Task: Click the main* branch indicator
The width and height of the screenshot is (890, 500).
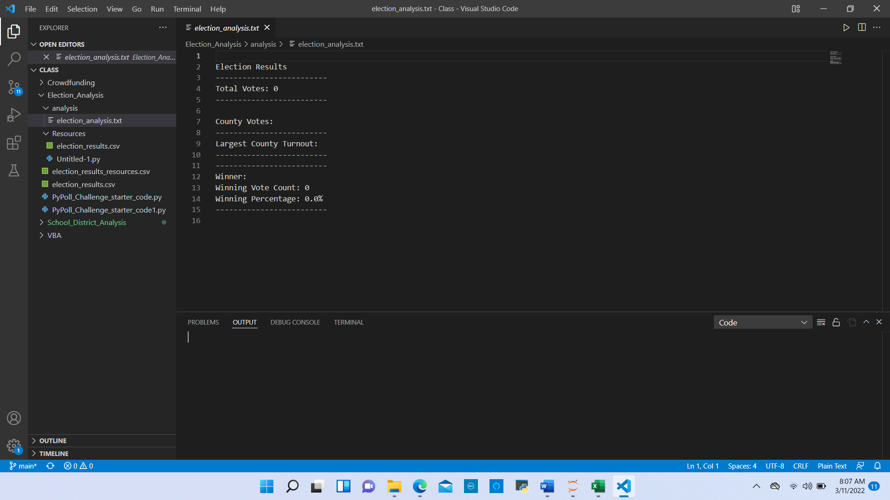Action: click(22, 466)
